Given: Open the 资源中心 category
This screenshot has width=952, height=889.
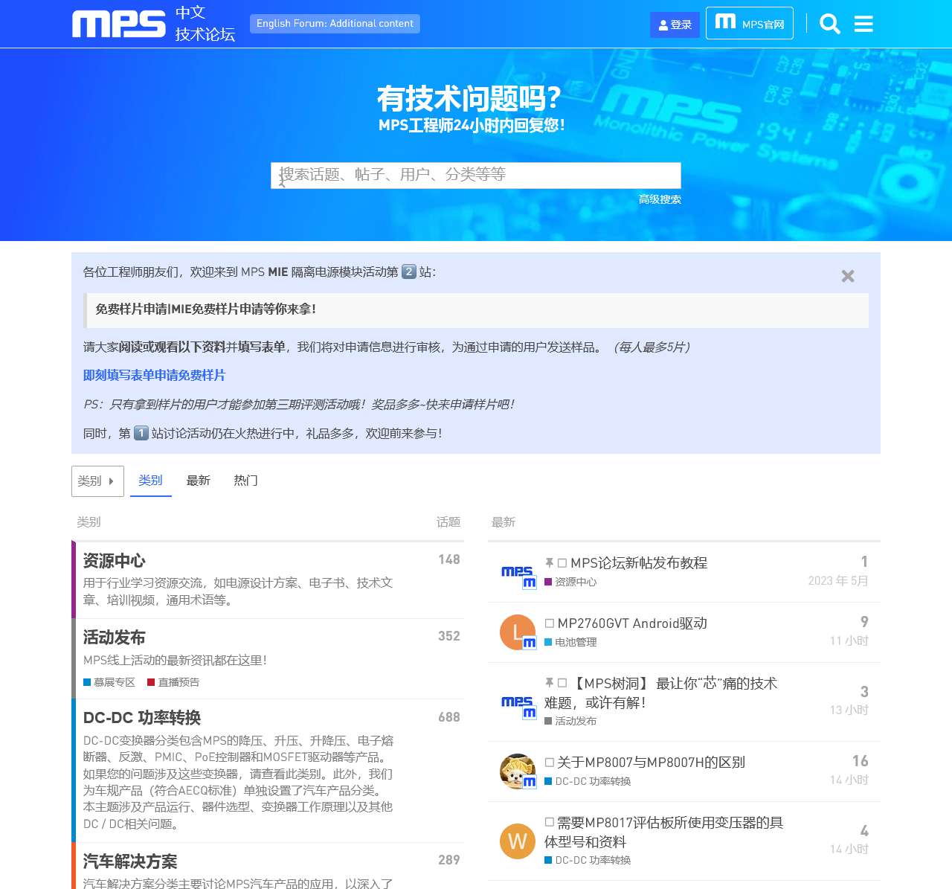Looking at the screenshot, I should [x=114, y=561].
